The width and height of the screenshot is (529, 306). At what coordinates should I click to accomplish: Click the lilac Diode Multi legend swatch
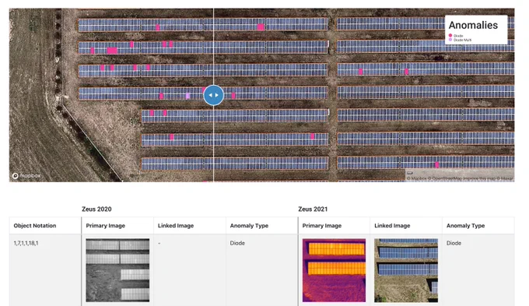tap(450, 40)
